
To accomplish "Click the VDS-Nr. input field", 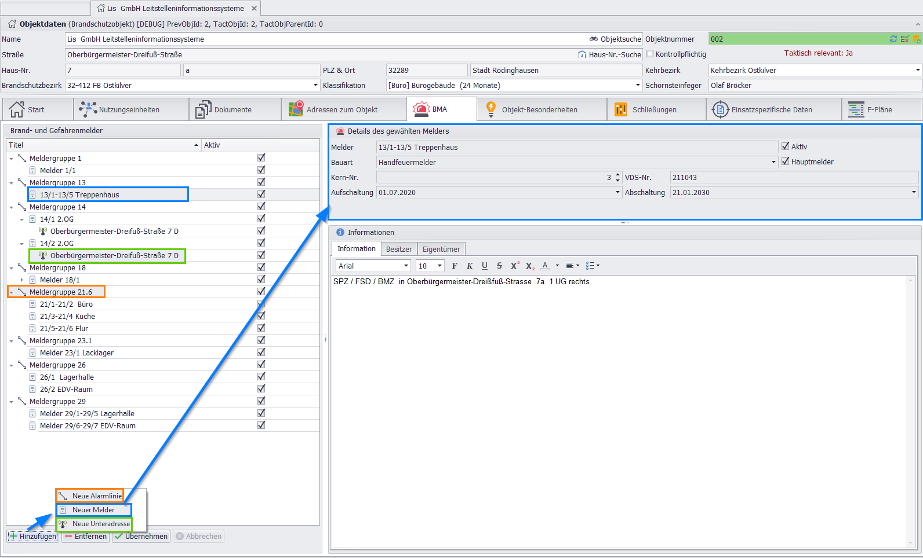I will pos(794,177).
